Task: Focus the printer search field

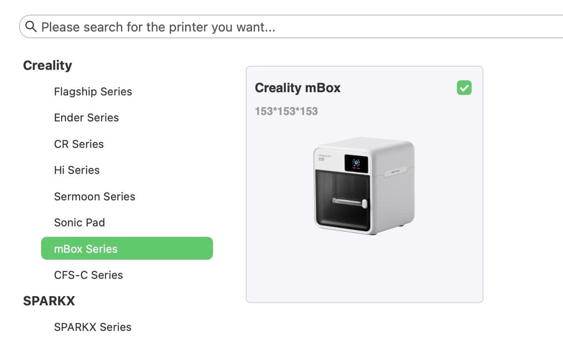Action: 291,27
